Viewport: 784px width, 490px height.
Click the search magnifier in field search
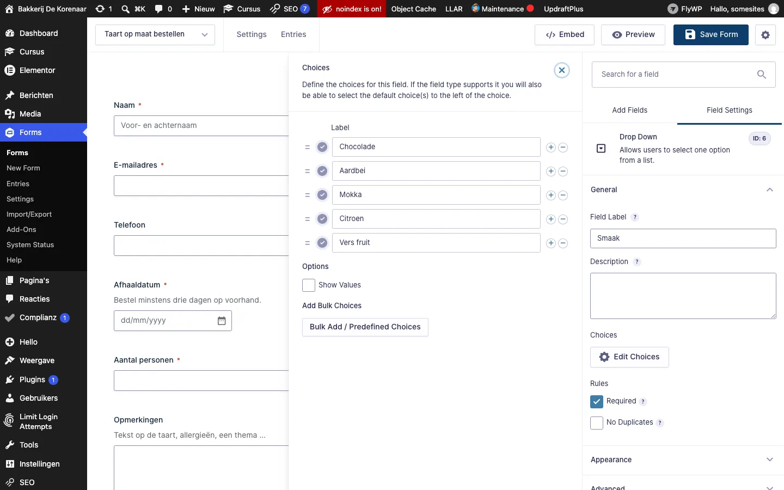pos(762,75)
